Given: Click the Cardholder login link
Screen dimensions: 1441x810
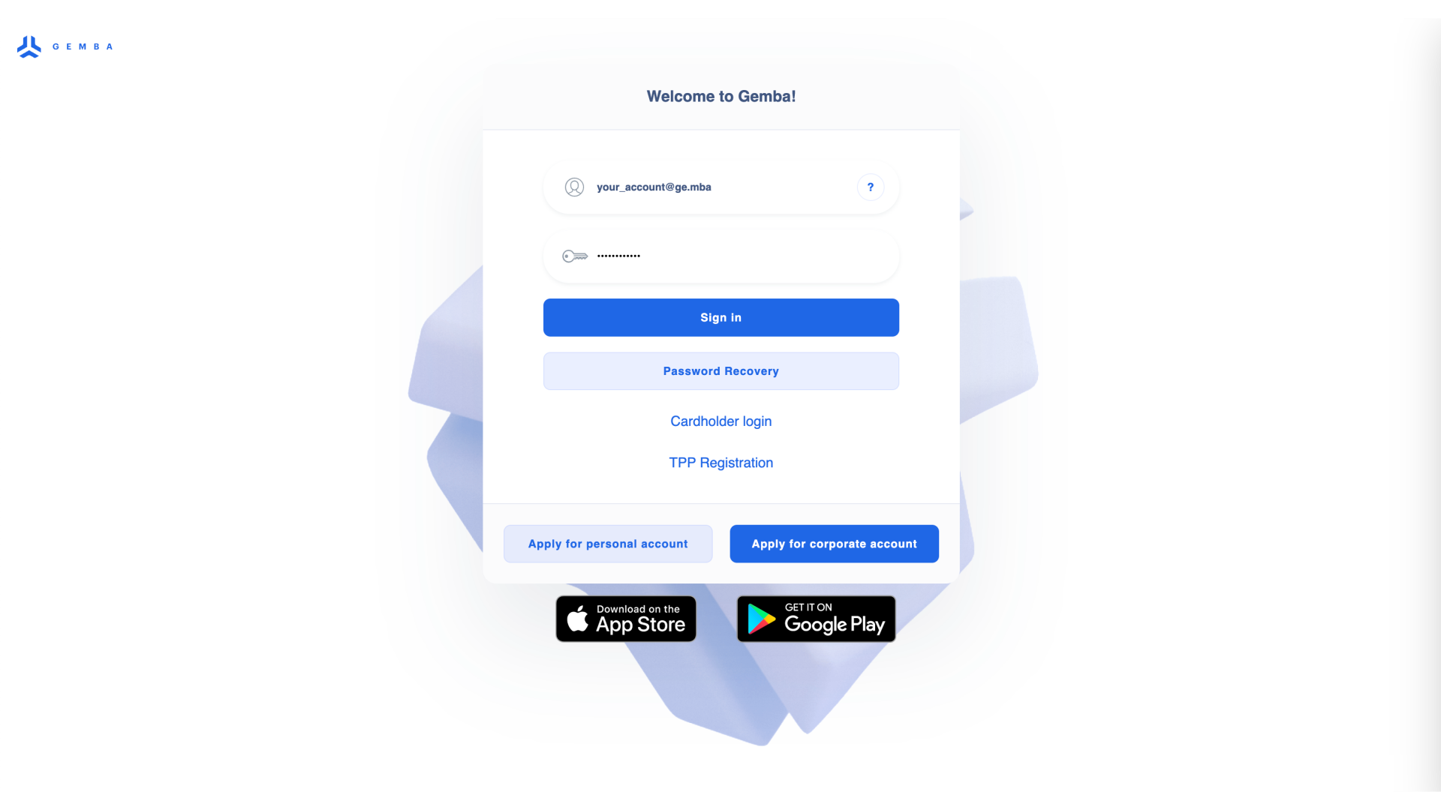Looking at the screenshot, I should pyautogui.click(x=720, y=420).
